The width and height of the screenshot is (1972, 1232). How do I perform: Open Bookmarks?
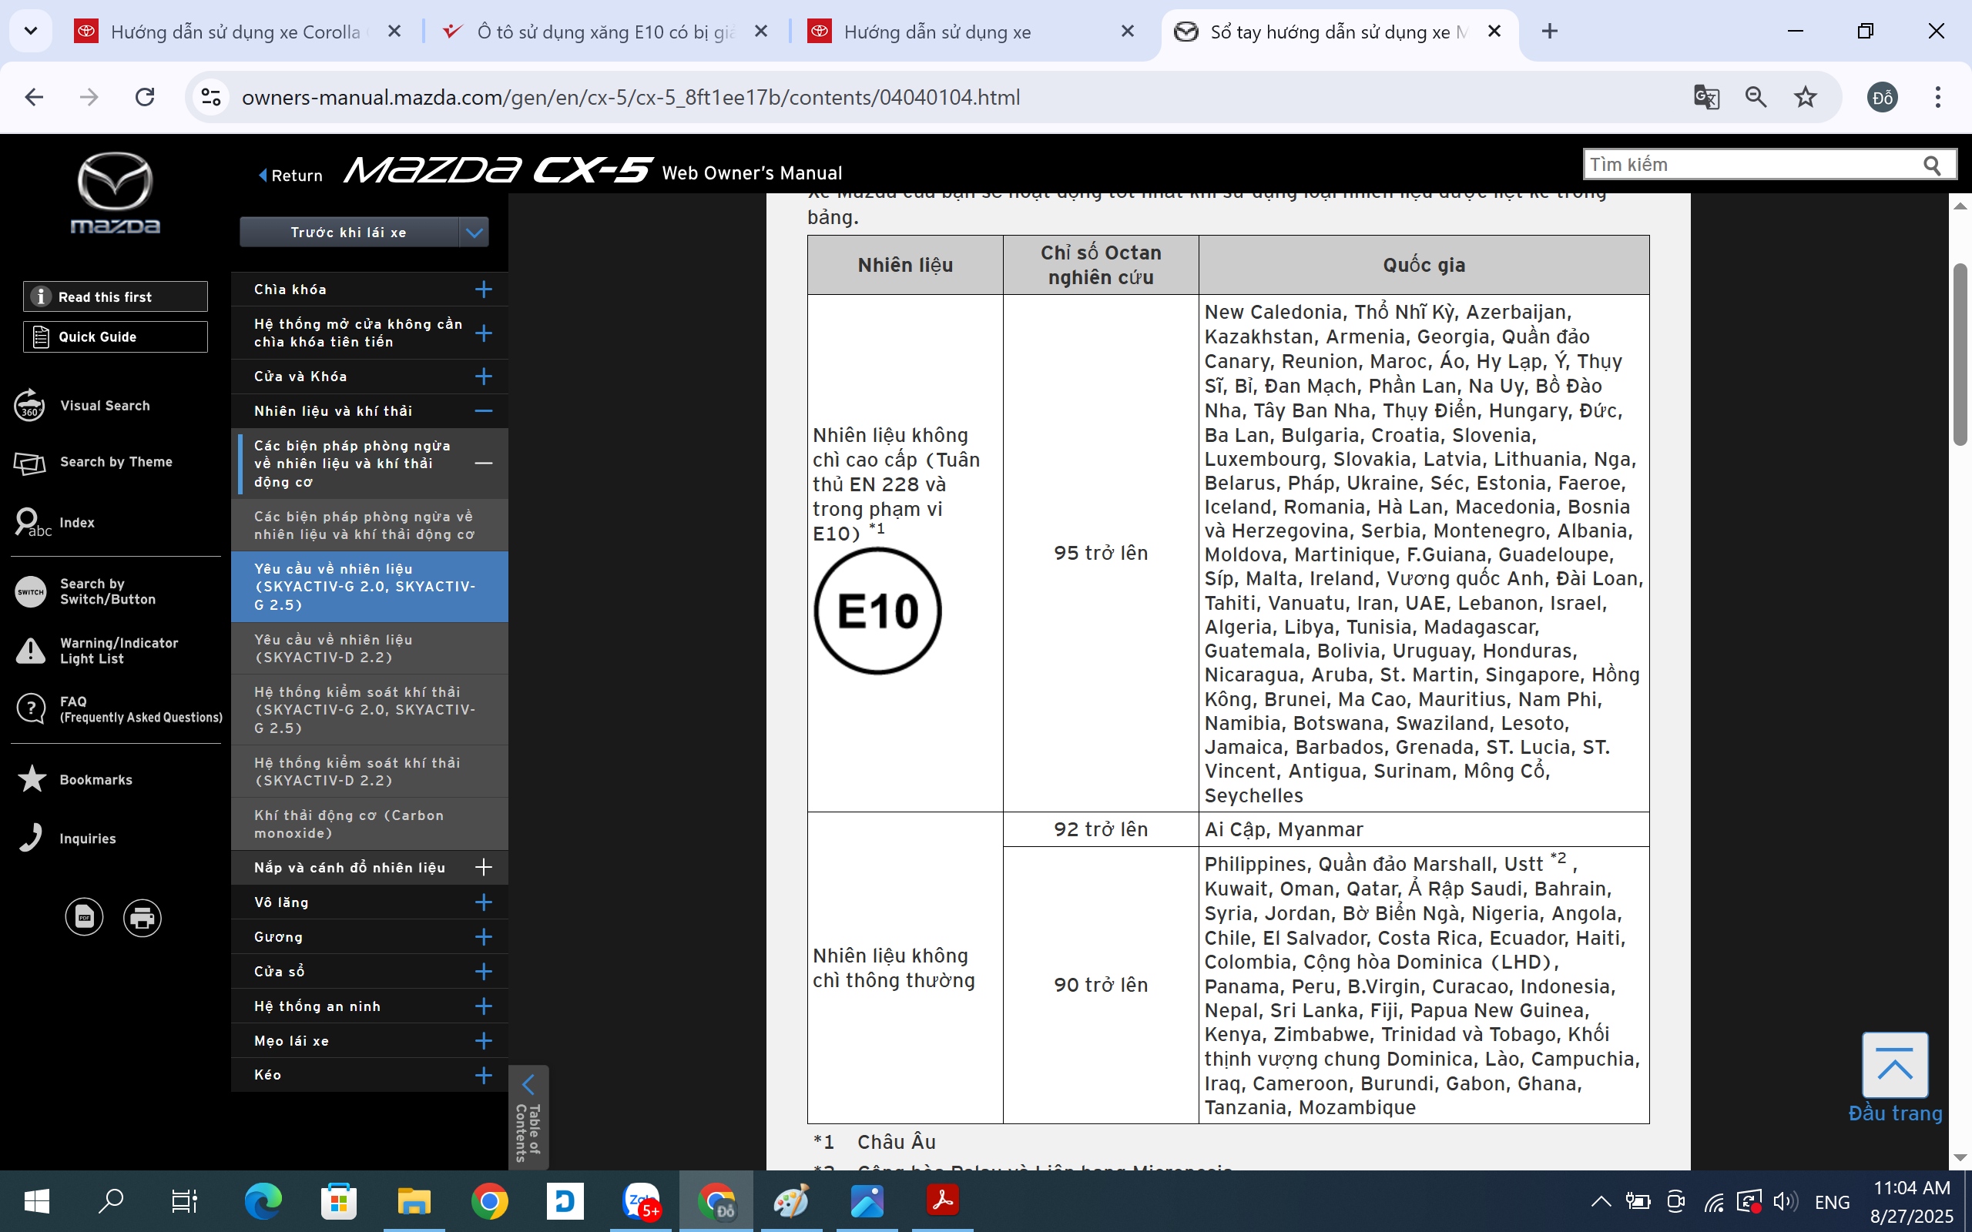[x=74, y=780]
